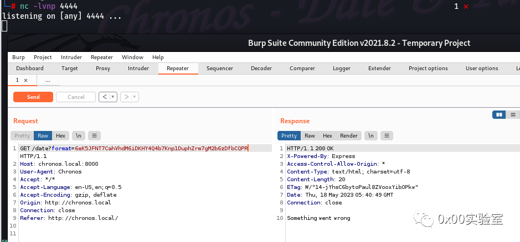This screenshot has height=242, width=520.
Task: Open the User options tab
Action: pos(482,68)
